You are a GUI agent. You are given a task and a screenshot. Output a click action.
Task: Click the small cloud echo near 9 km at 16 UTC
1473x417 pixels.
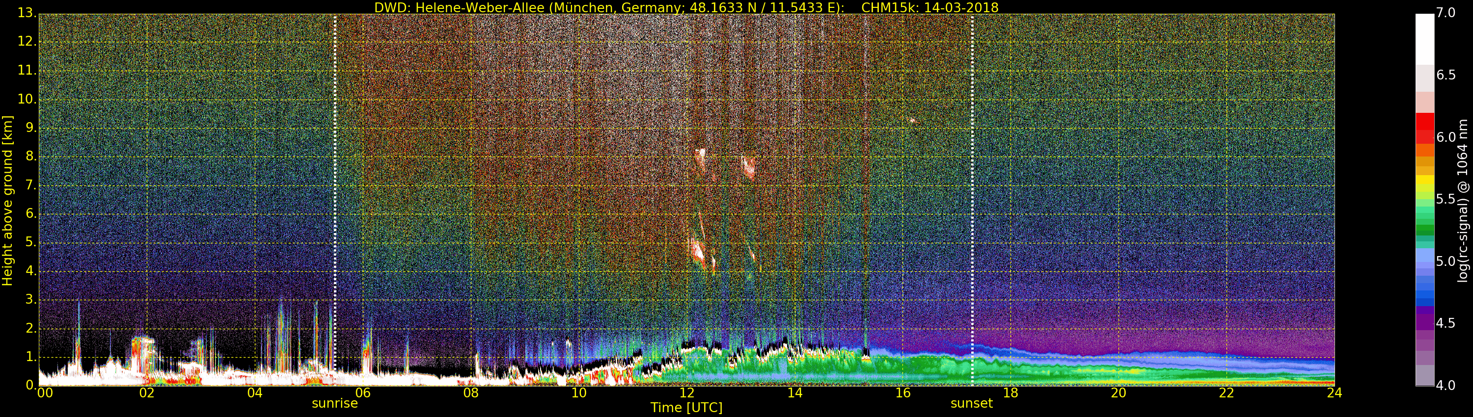pos(912,120)
